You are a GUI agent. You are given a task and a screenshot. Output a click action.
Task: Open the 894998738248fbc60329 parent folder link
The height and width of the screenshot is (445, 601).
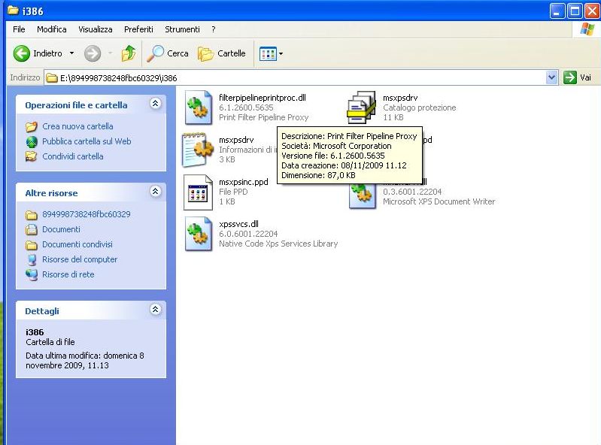[87, 214]
